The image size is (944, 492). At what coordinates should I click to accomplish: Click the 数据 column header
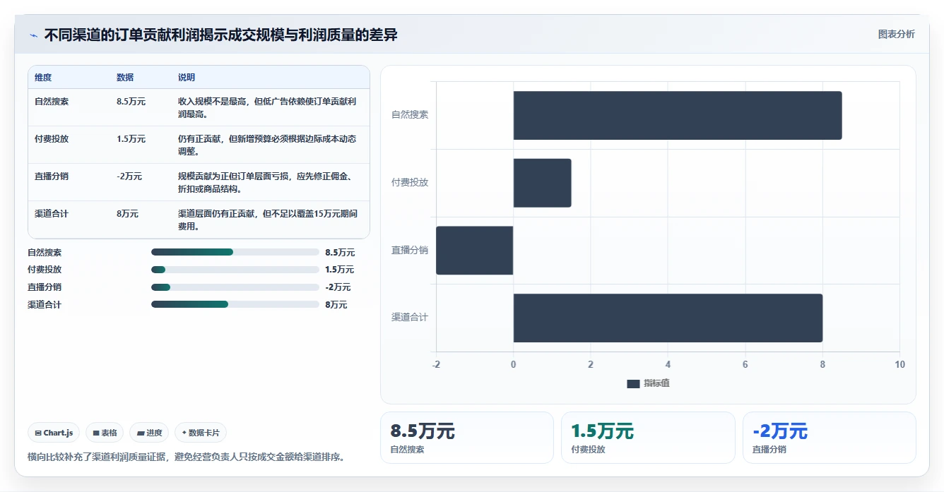(x=125, y=78)
